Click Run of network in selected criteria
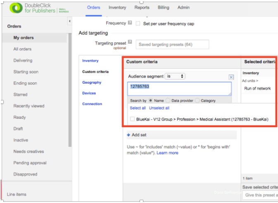This screenshot has width=278, height=203. 257,88
